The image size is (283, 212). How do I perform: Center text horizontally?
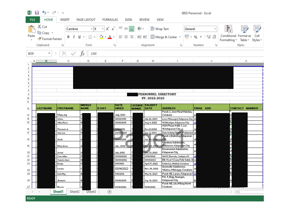[x=126, y=37]
